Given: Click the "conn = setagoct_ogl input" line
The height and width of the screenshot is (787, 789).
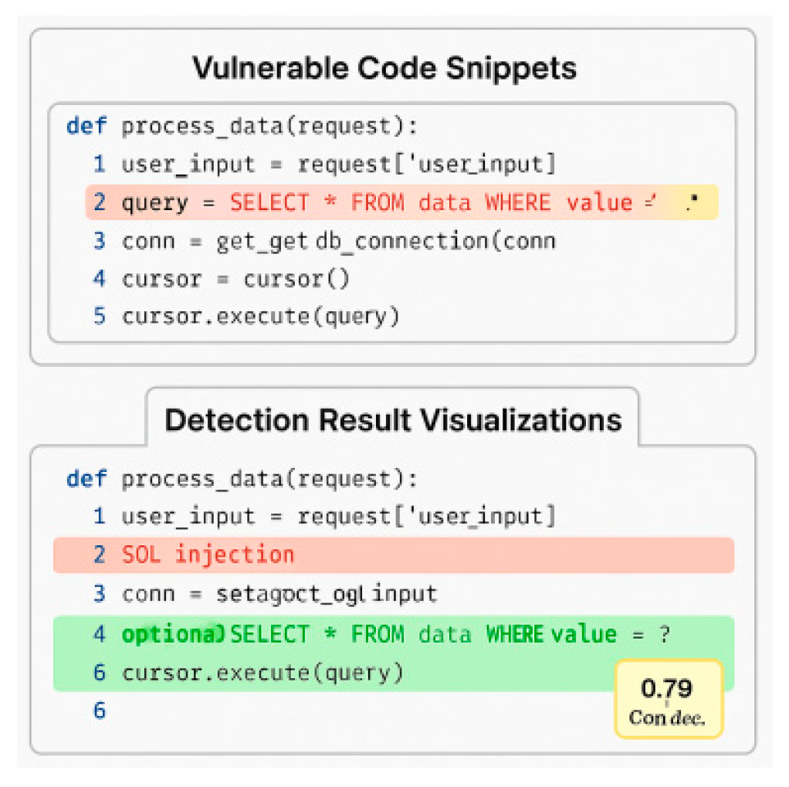Looking at the screenshot, I should point(279,594).
